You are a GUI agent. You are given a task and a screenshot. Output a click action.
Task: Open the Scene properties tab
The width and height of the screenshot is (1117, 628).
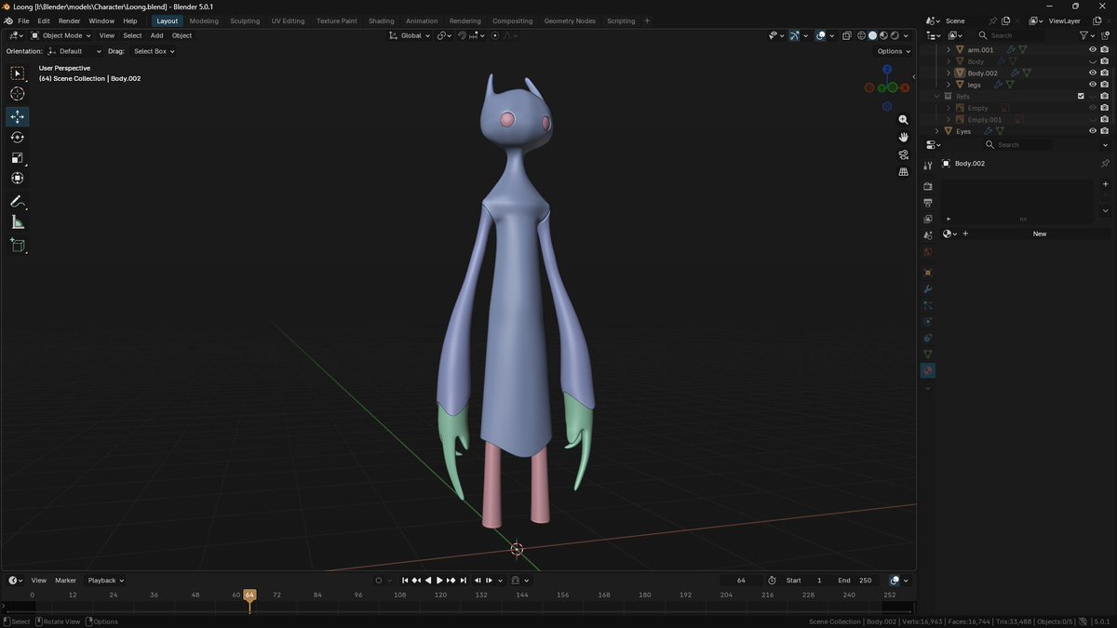click(x=927, y=235)
